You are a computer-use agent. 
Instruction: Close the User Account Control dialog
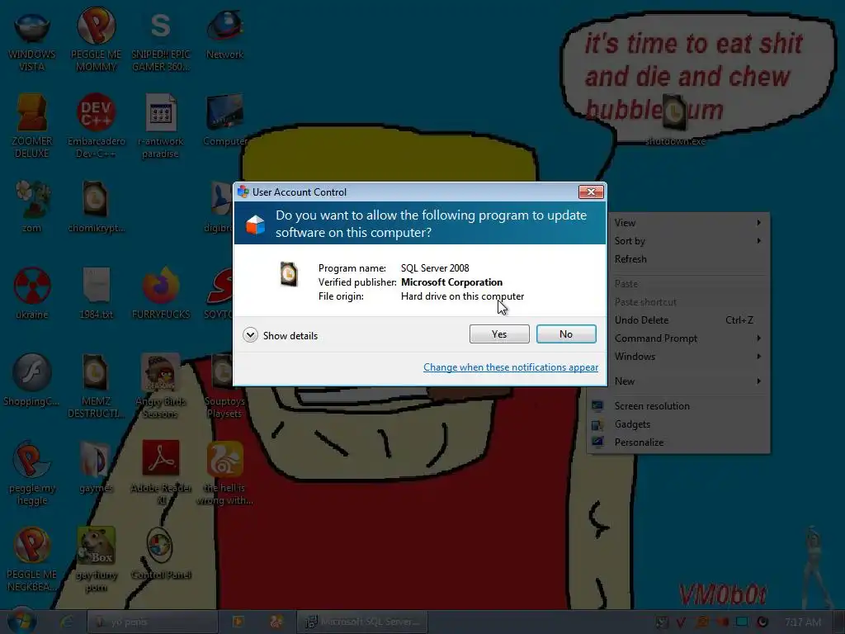[591, 192]
